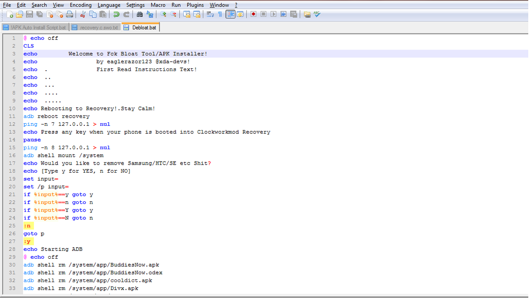Click the "goto p" line

[x=34, y=234]
